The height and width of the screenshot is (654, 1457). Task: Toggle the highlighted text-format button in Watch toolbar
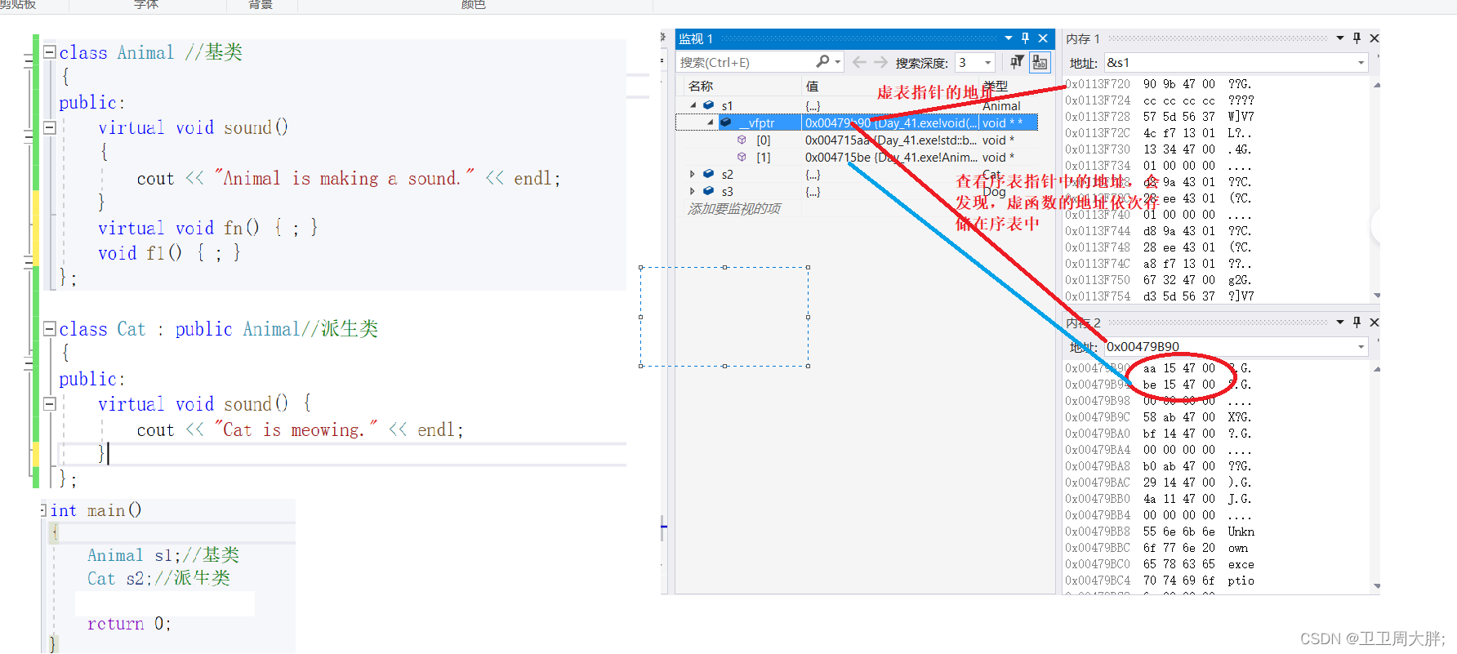pos(1040,62)
